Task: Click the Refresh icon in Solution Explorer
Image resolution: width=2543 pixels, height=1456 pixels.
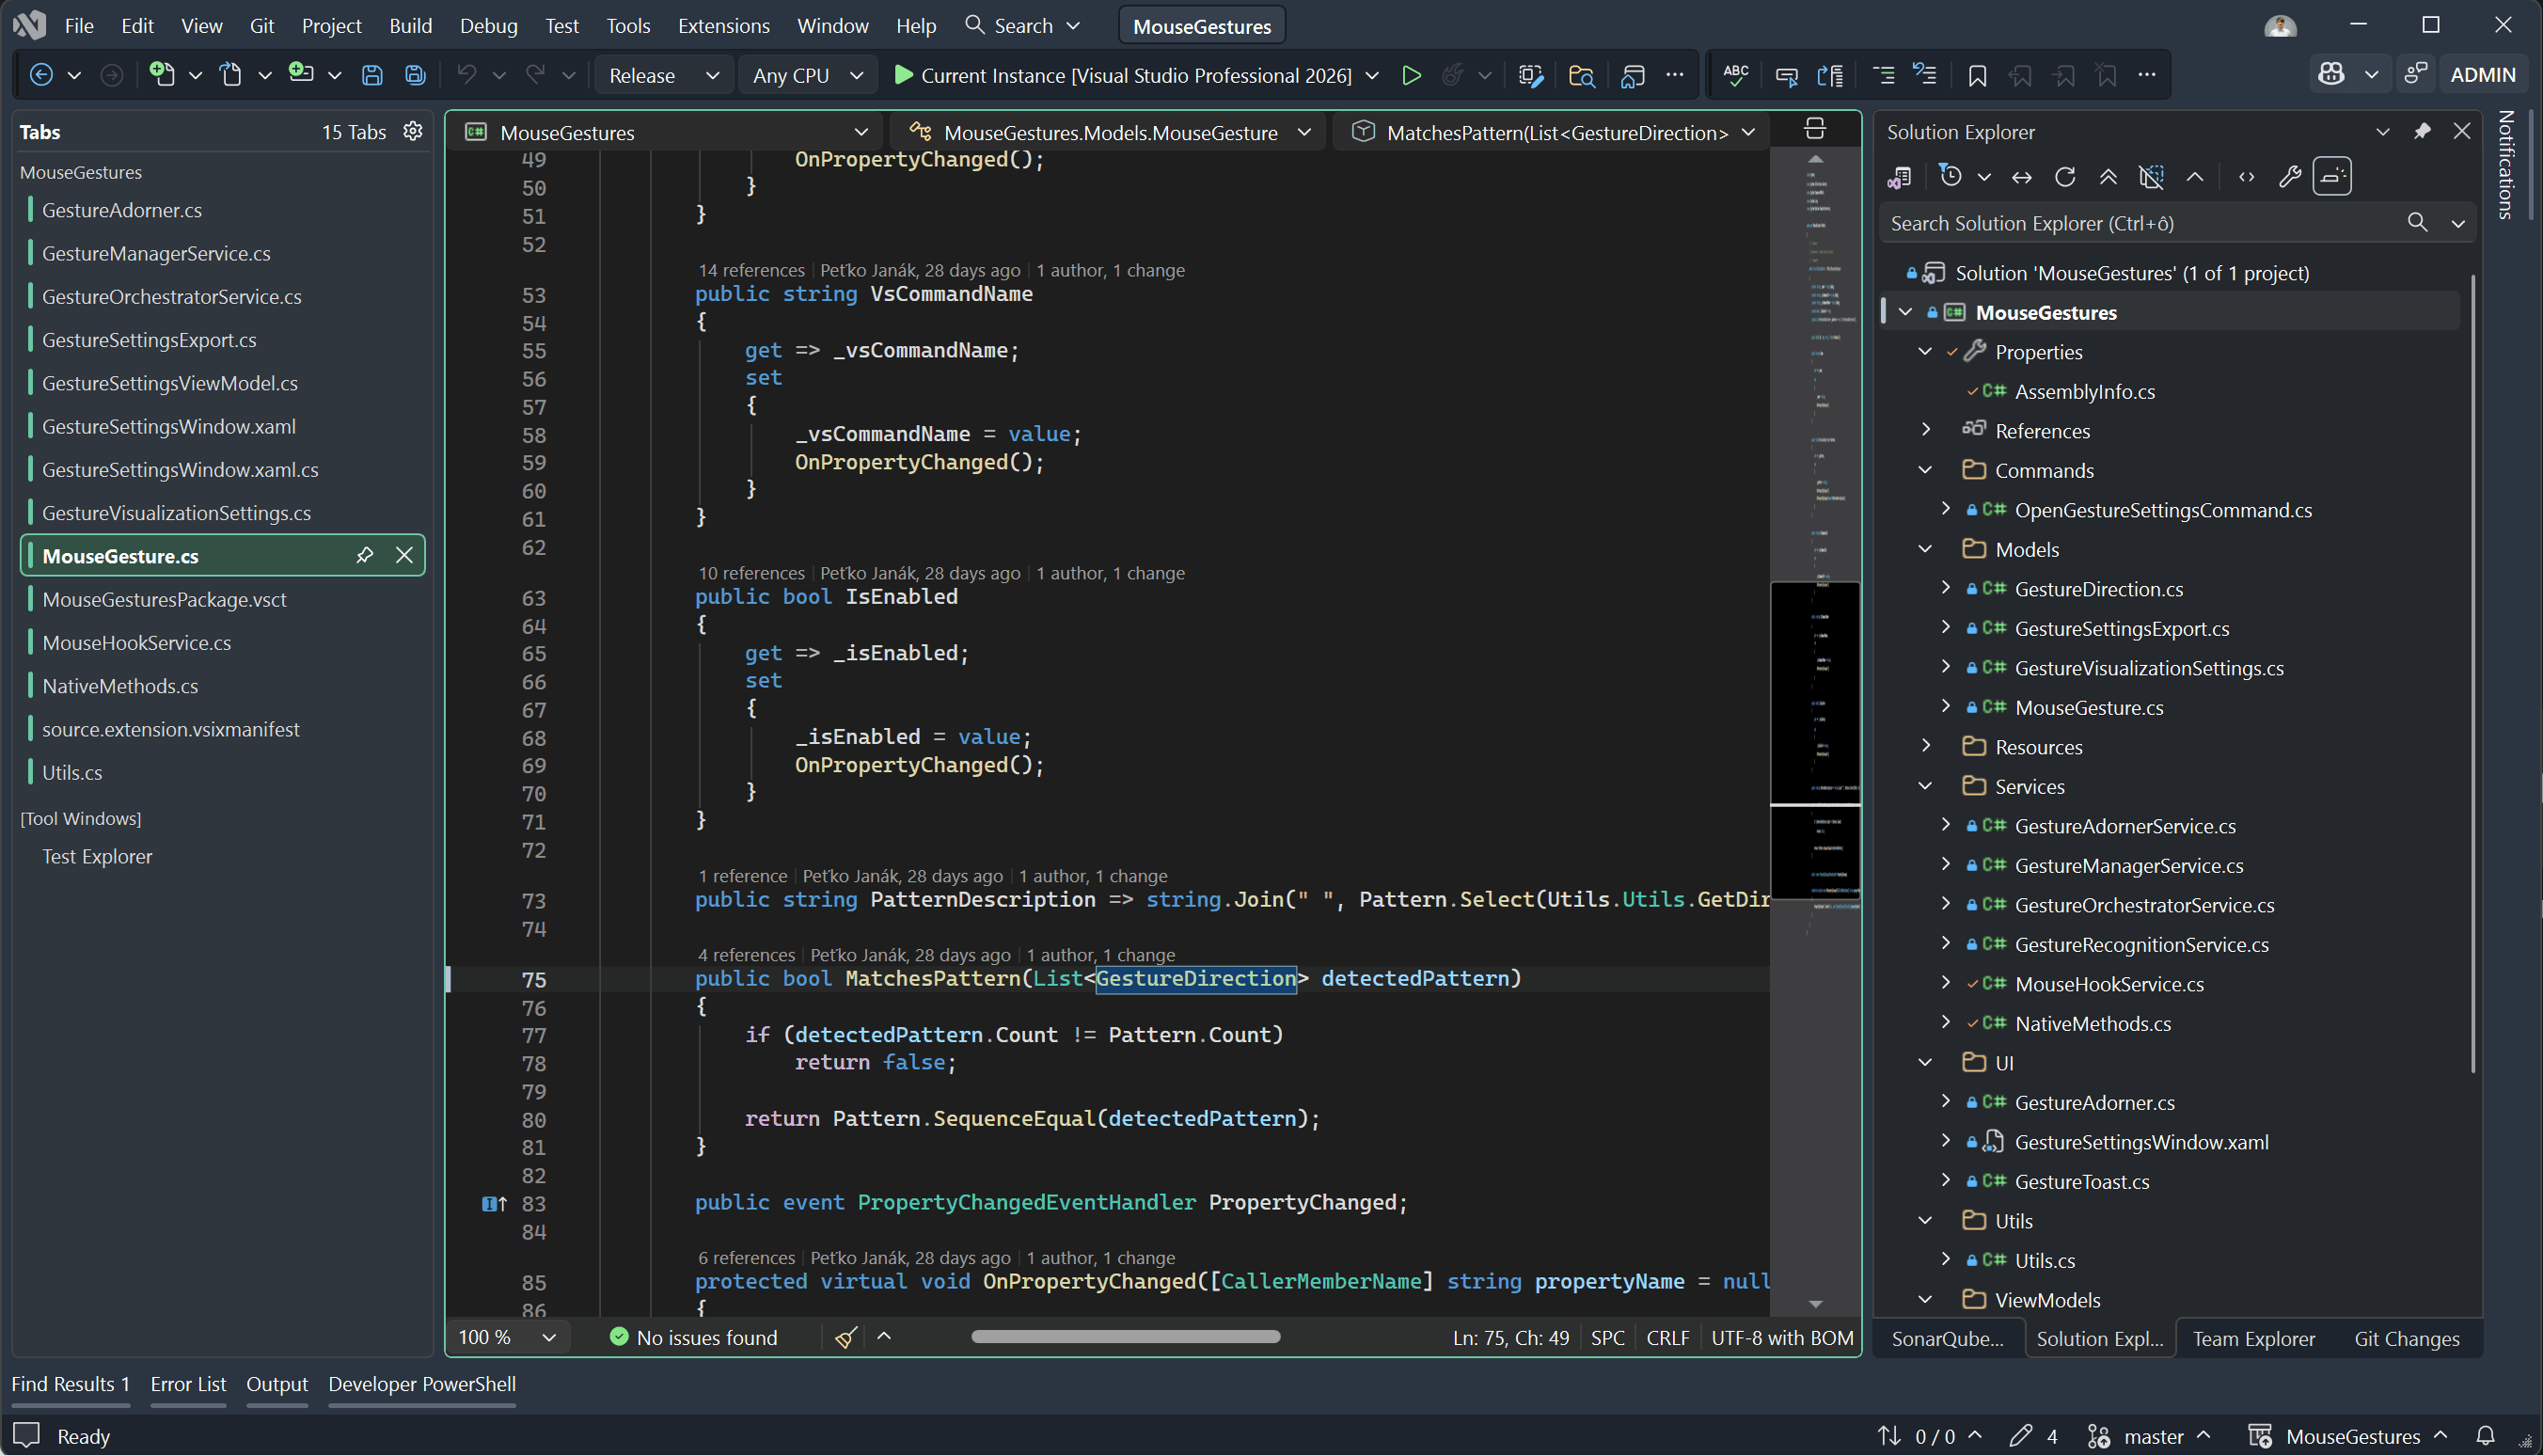Action: (x=2065, y=177)
